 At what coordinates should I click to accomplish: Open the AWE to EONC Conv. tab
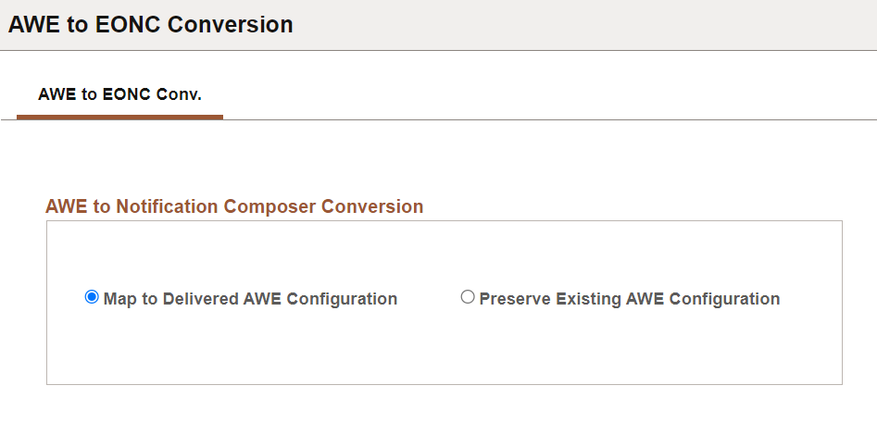click(x=119, y=94)
